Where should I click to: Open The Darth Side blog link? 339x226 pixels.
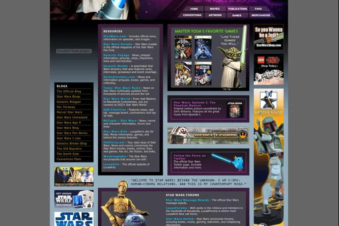pyautogui.click(x=68, y=154)
